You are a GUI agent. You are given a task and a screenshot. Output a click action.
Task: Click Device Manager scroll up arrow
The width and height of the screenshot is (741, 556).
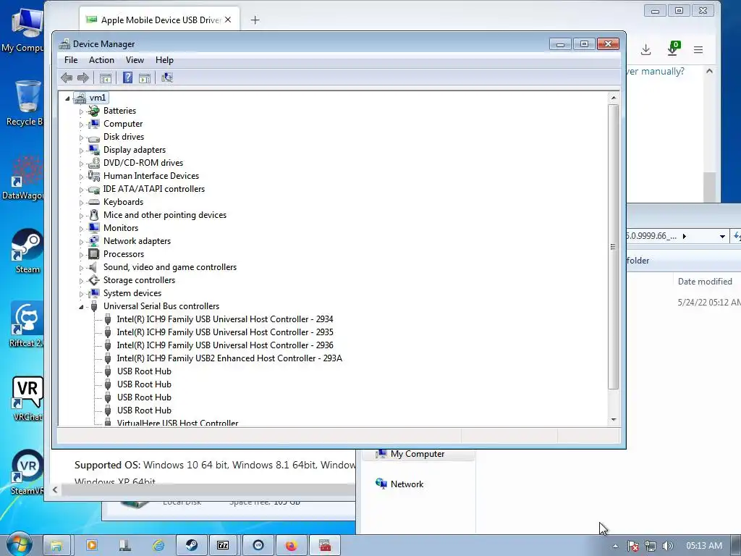614,98
